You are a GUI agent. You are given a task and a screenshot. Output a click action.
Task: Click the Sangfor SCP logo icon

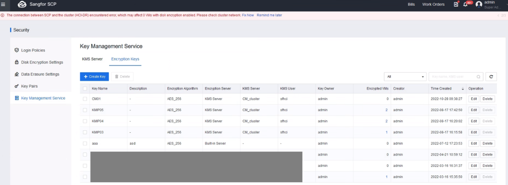tap(22, 5)
